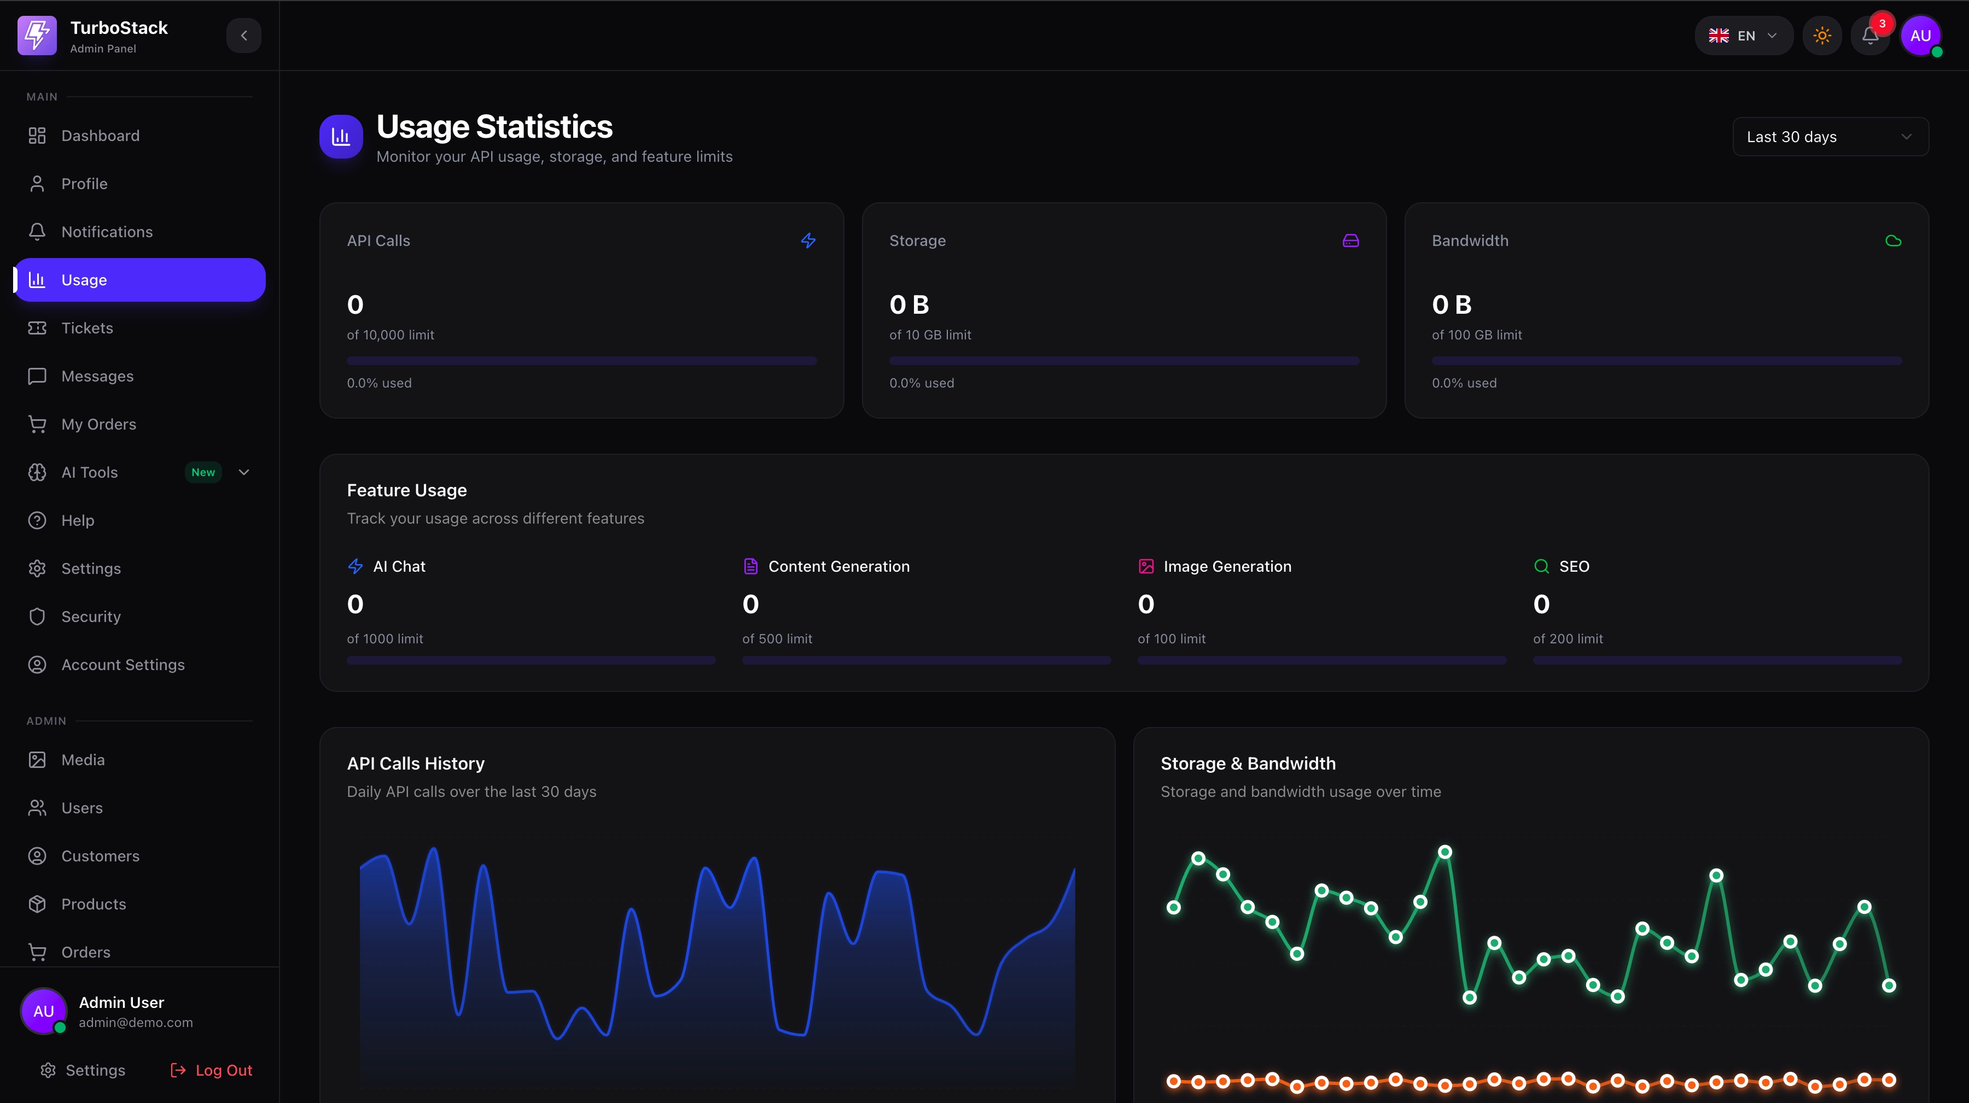Click the API Calls lightning bolt icon
The width and height of the screenshot is (1969, 1103).
(x=808, y=240)
